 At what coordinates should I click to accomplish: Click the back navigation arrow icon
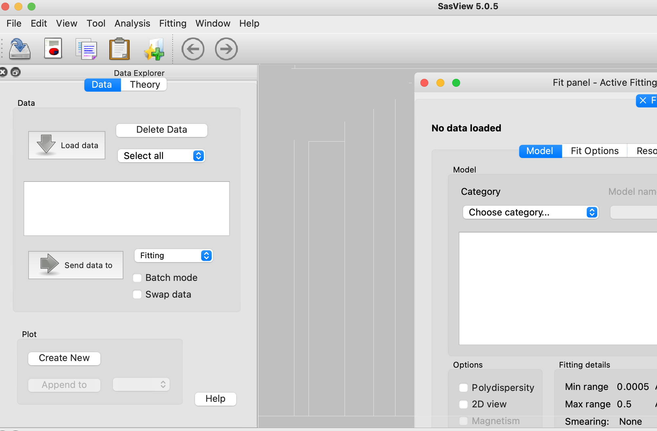coord(193,49)
